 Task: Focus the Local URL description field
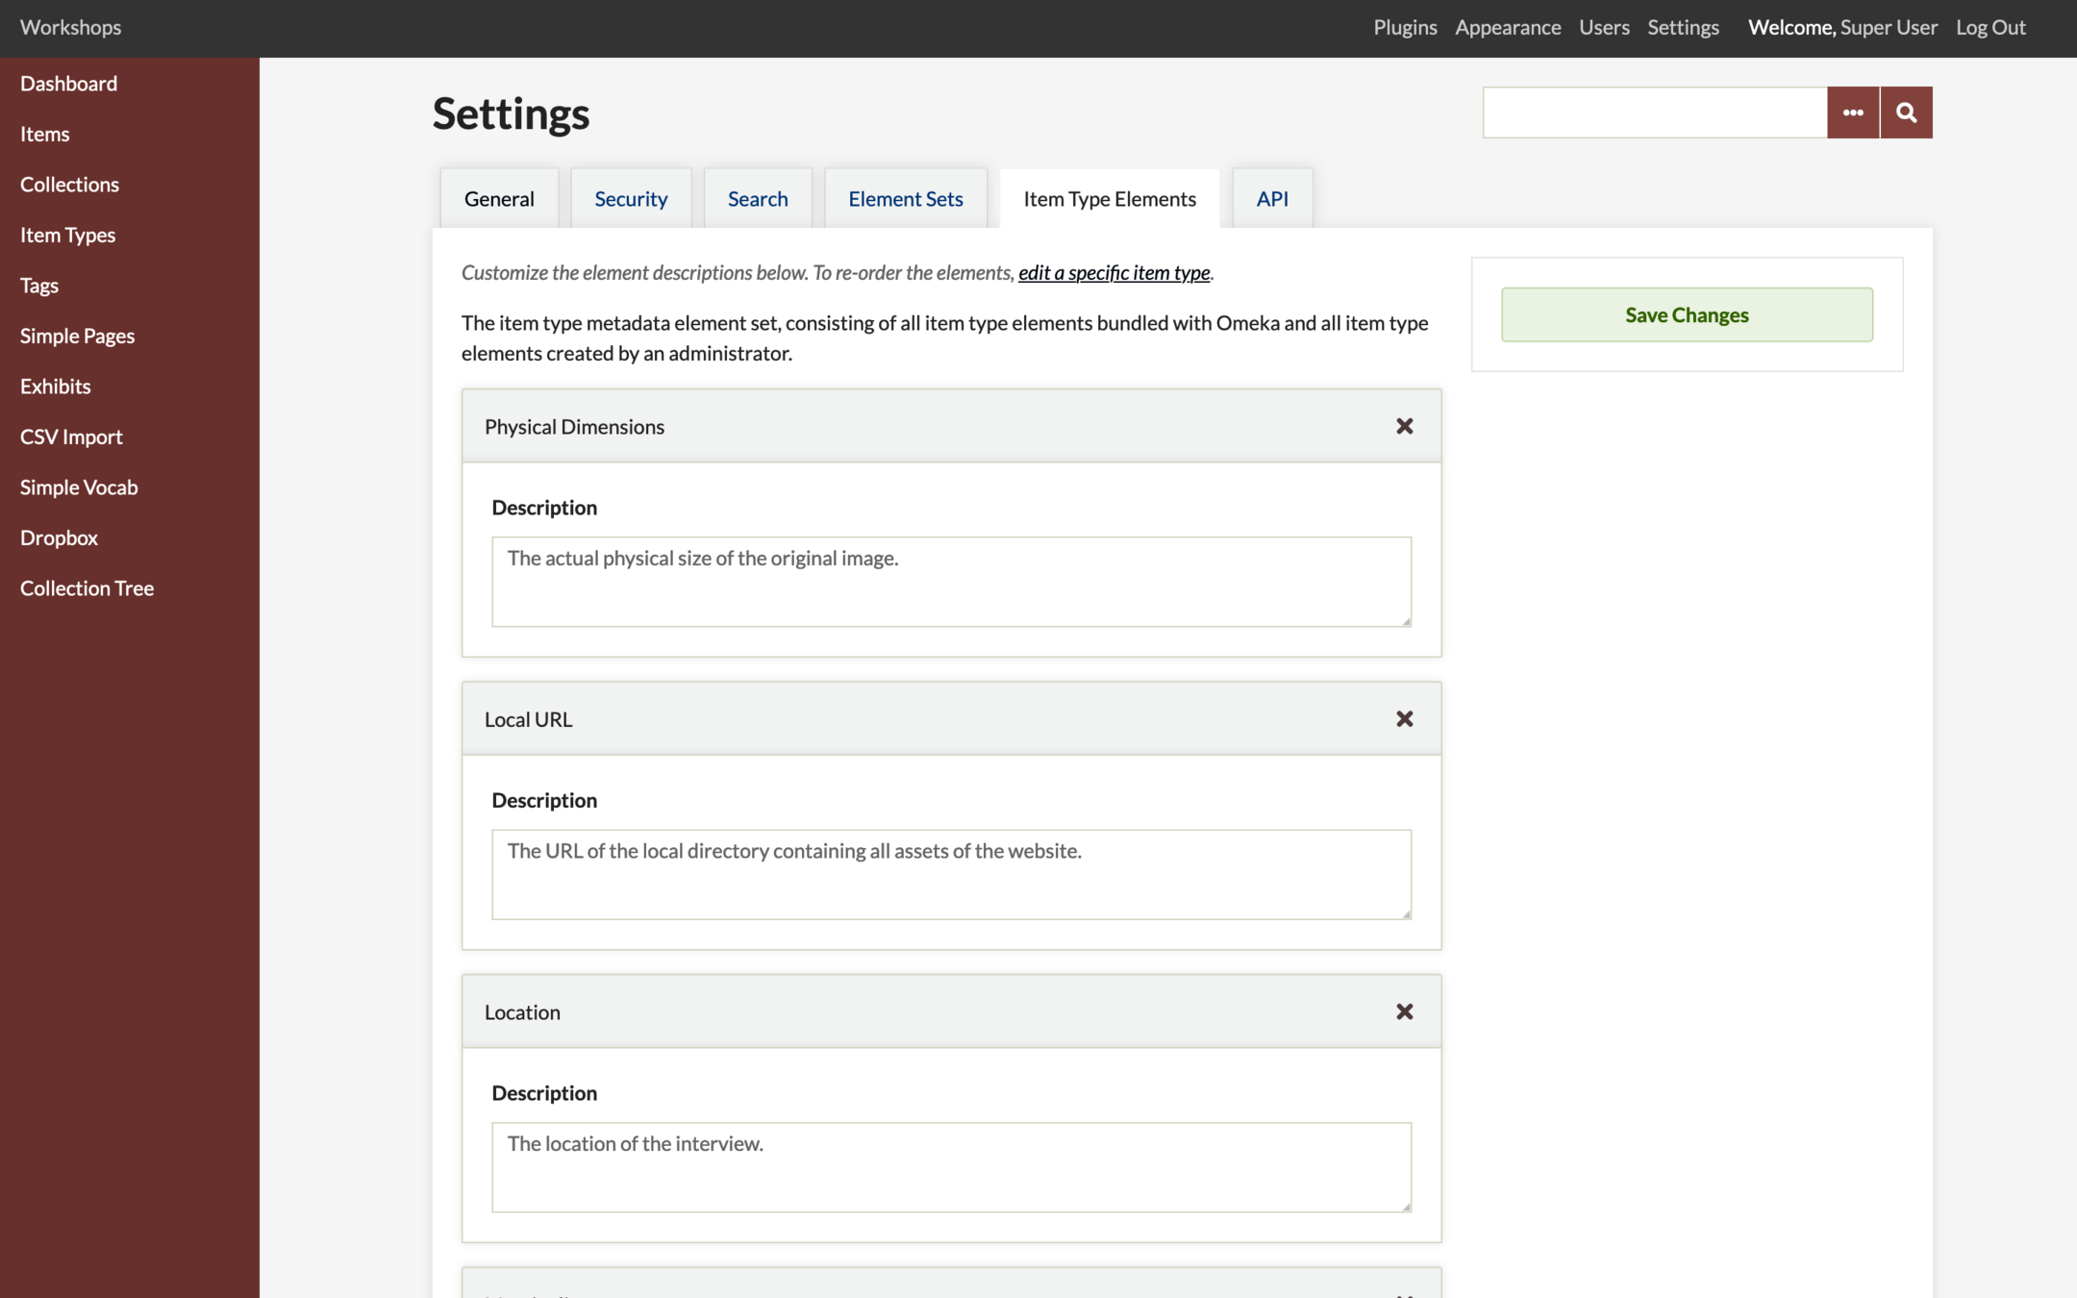951,874
